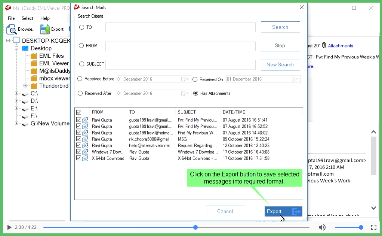Click mail icon of Request Regarding row
Image resolution: width=382 pixels, height=236 pixels.
click(x=85, y=145)
